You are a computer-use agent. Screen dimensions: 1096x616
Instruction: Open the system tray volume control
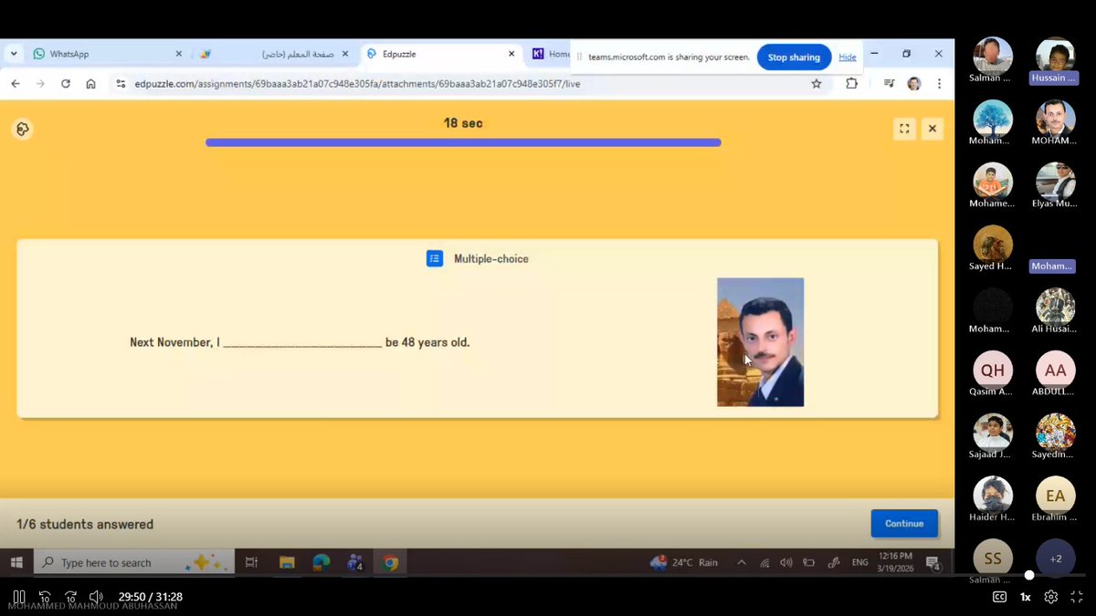785,562
